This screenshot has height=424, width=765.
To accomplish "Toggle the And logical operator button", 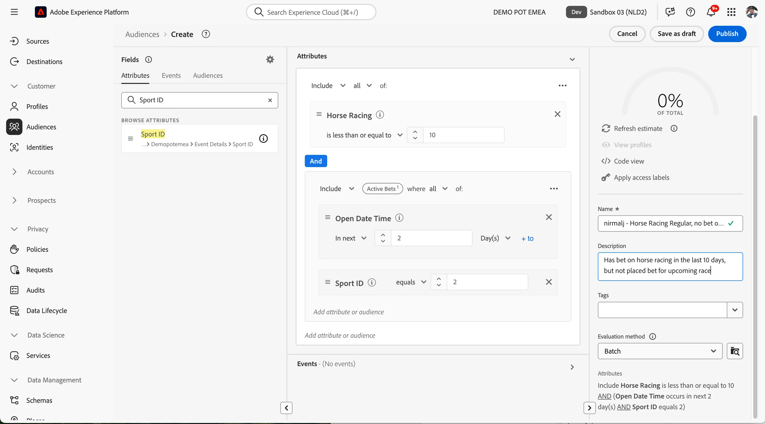I will click(x=316, y=161).
